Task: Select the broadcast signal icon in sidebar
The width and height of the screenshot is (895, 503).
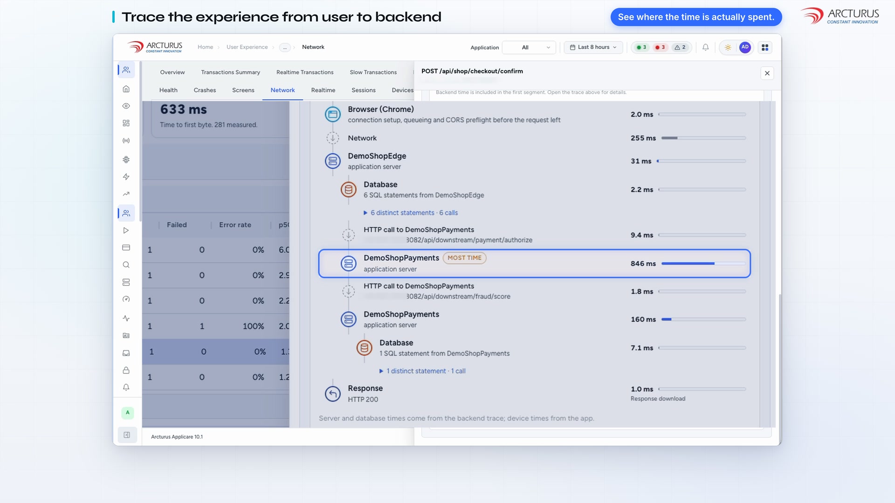Action: coord(126,141)
